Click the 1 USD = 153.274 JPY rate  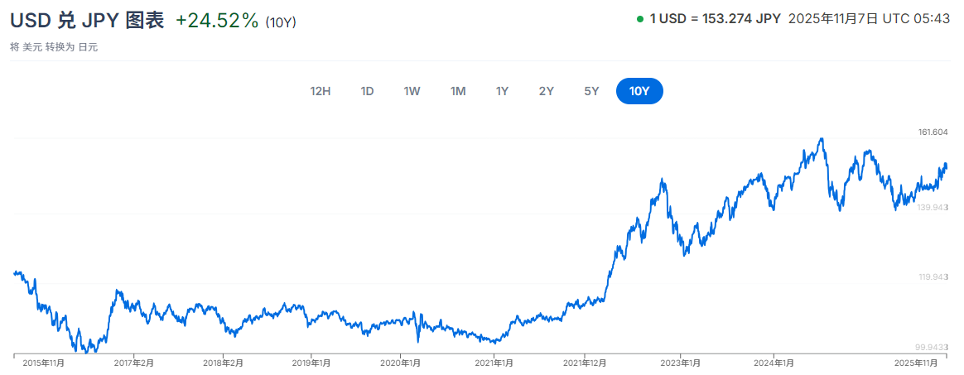tap(715, 18)
